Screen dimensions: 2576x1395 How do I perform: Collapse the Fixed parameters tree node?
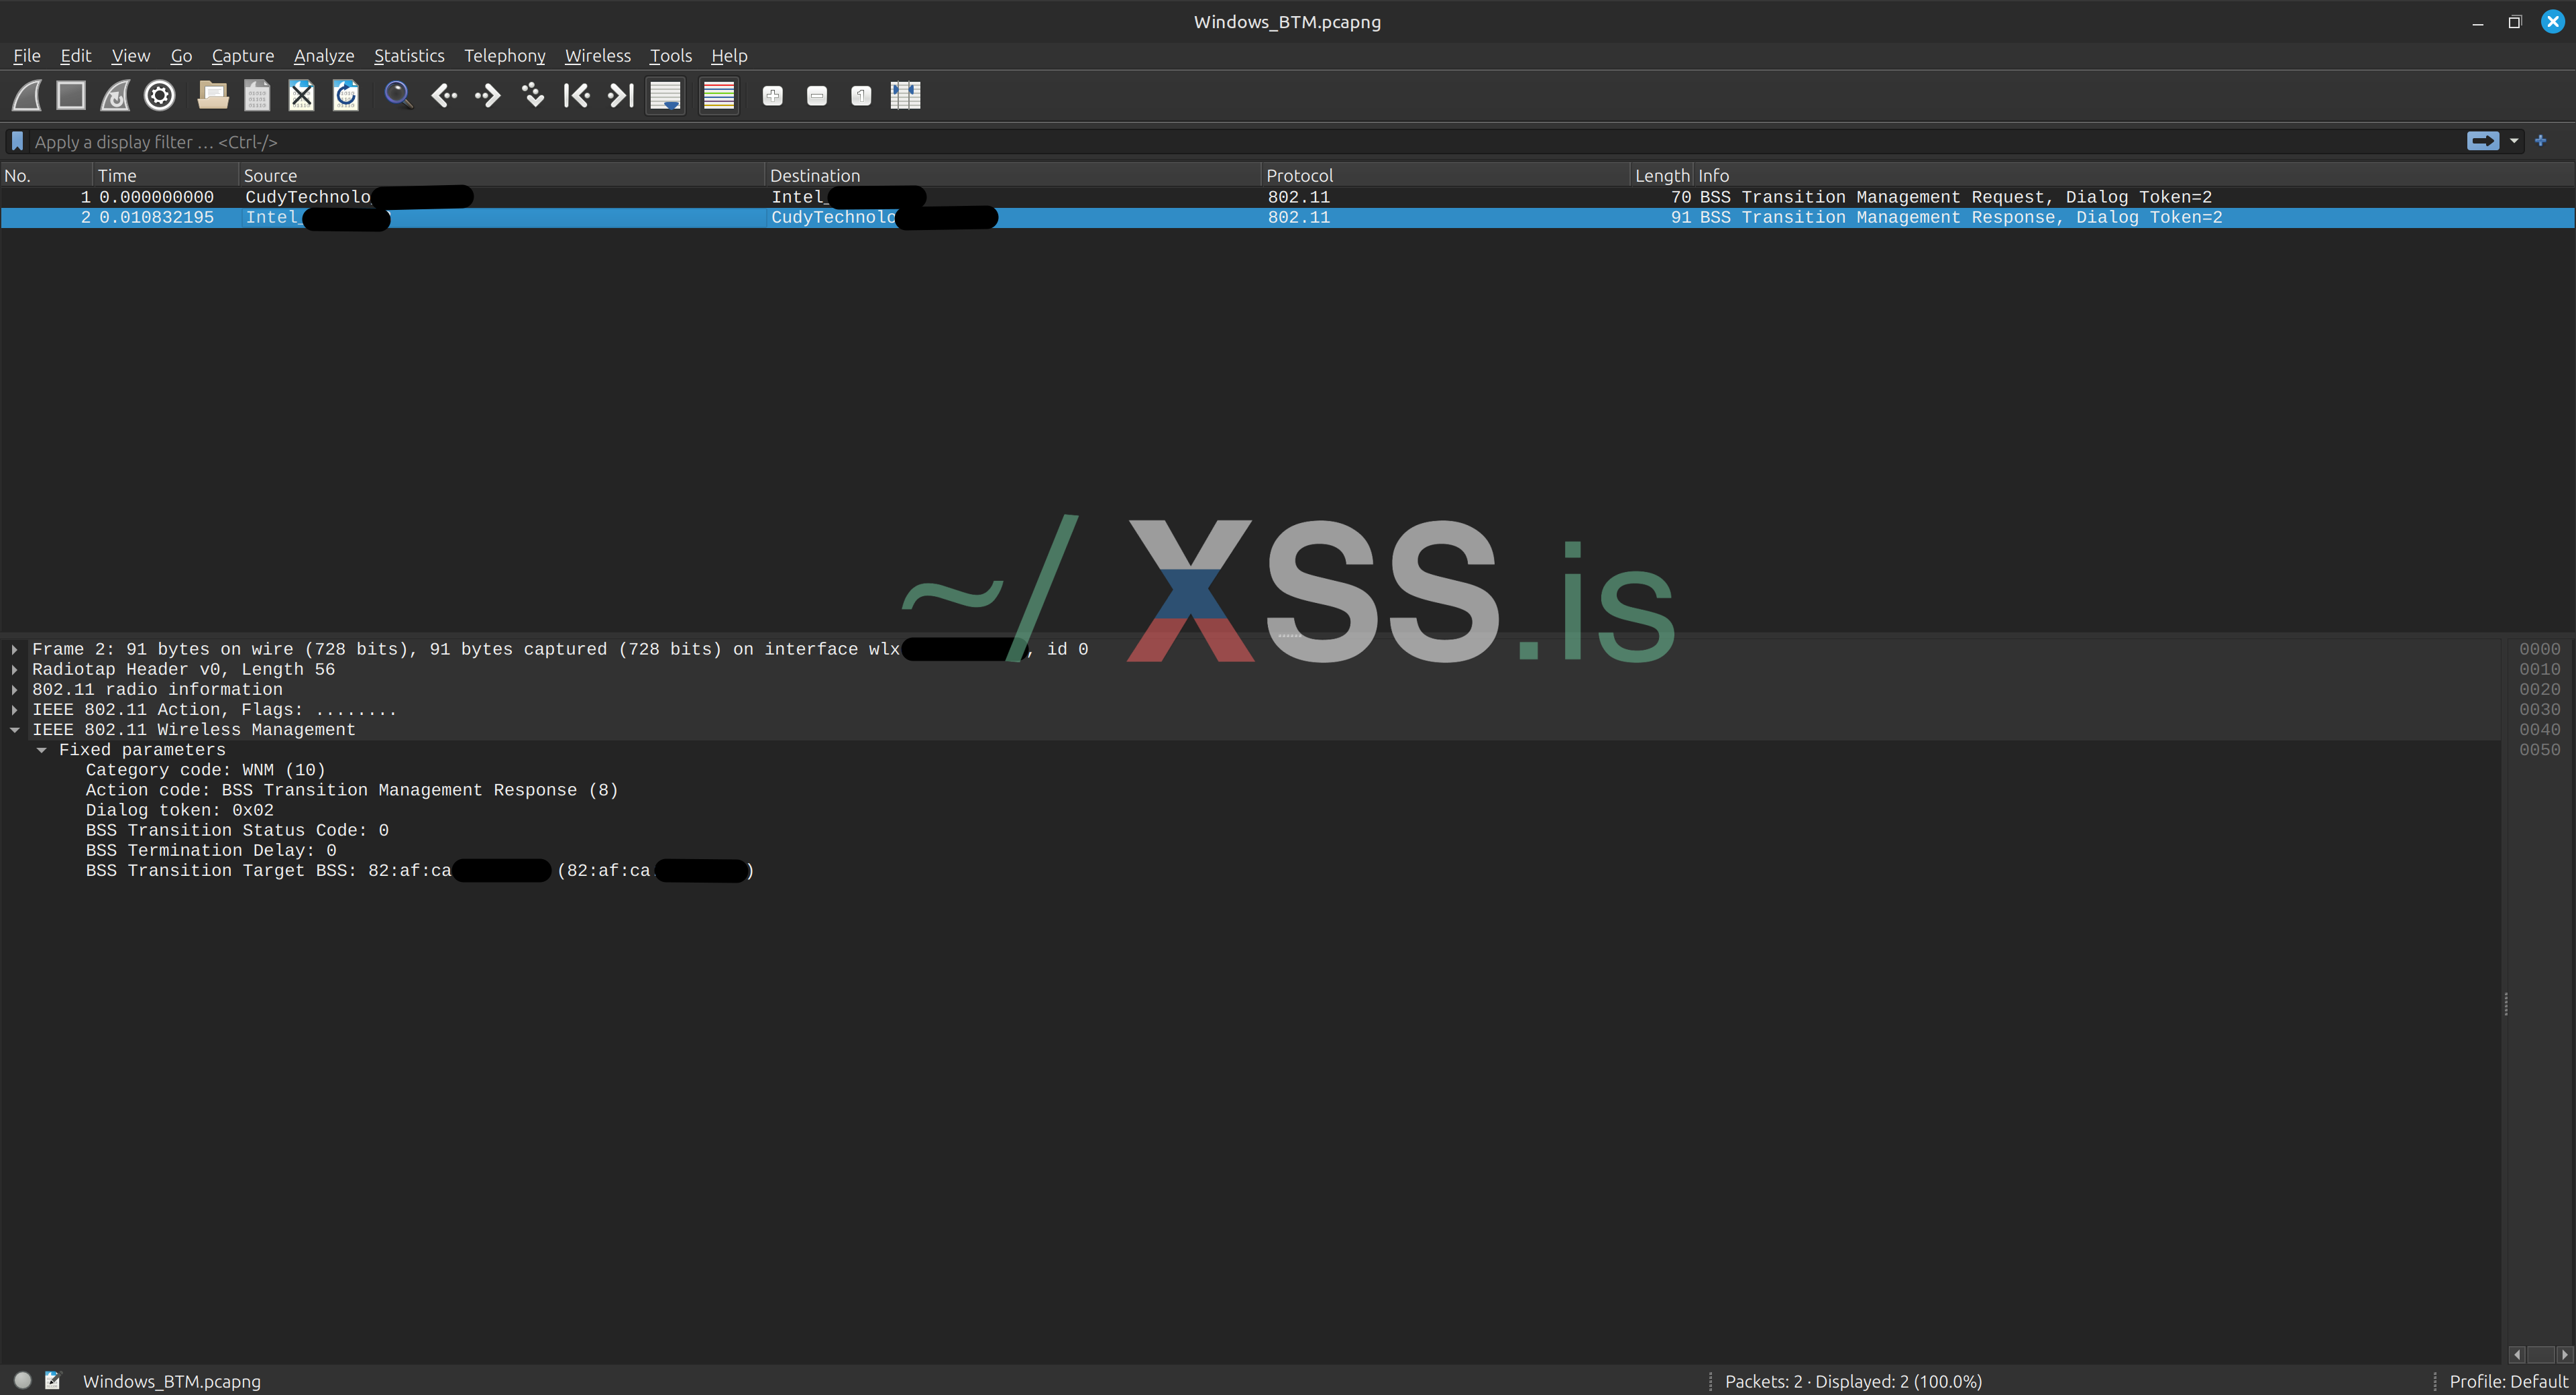point(41,750)
